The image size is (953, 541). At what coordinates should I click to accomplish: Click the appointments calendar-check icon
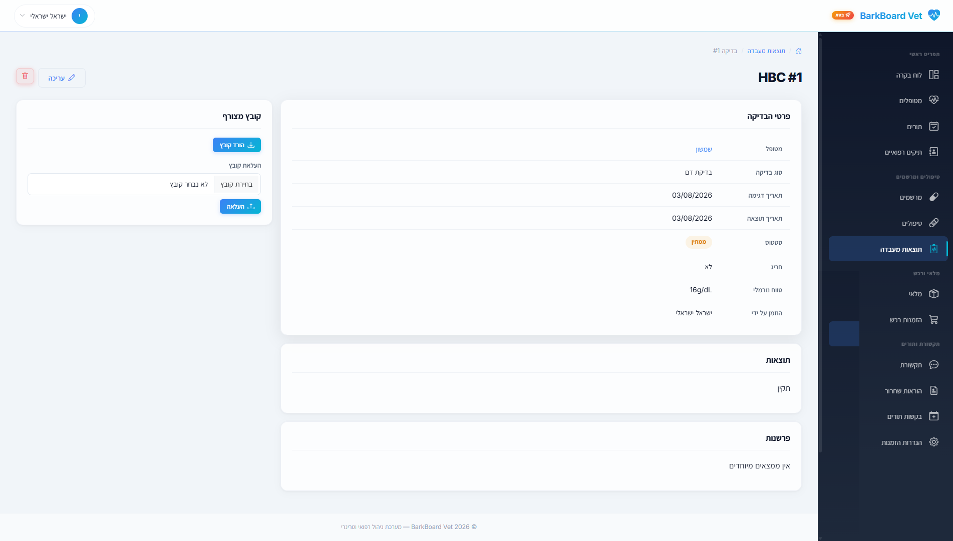933,127
